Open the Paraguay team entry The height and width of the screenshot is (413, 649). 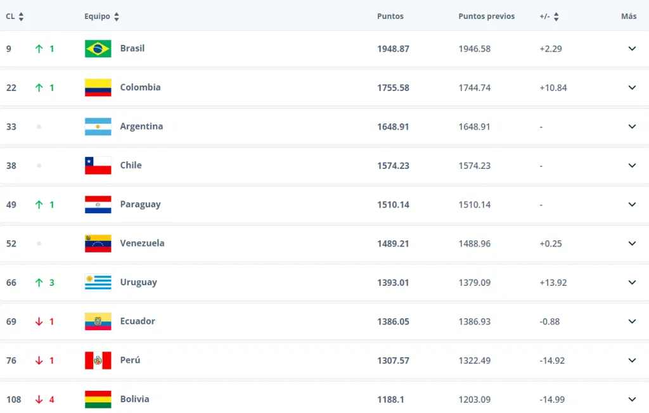pyautogui.click(x=140, y=204)
